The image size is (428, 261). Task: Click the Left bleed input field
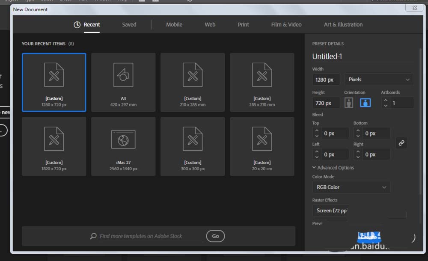[x=335, y=154]
